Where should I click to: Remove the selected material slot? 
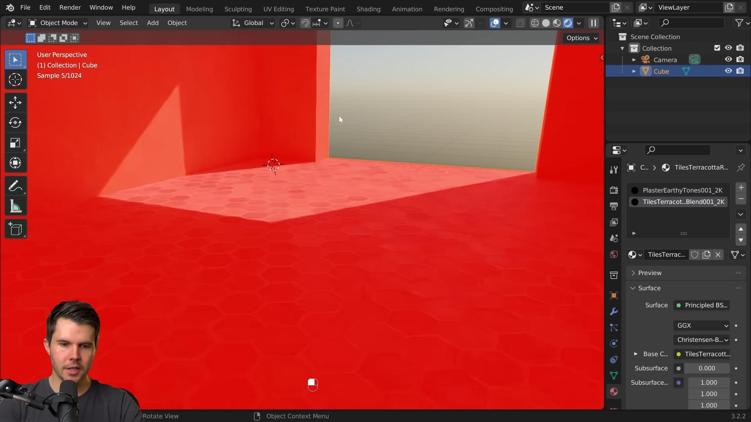pyautogui.click(x=741, y=199)
